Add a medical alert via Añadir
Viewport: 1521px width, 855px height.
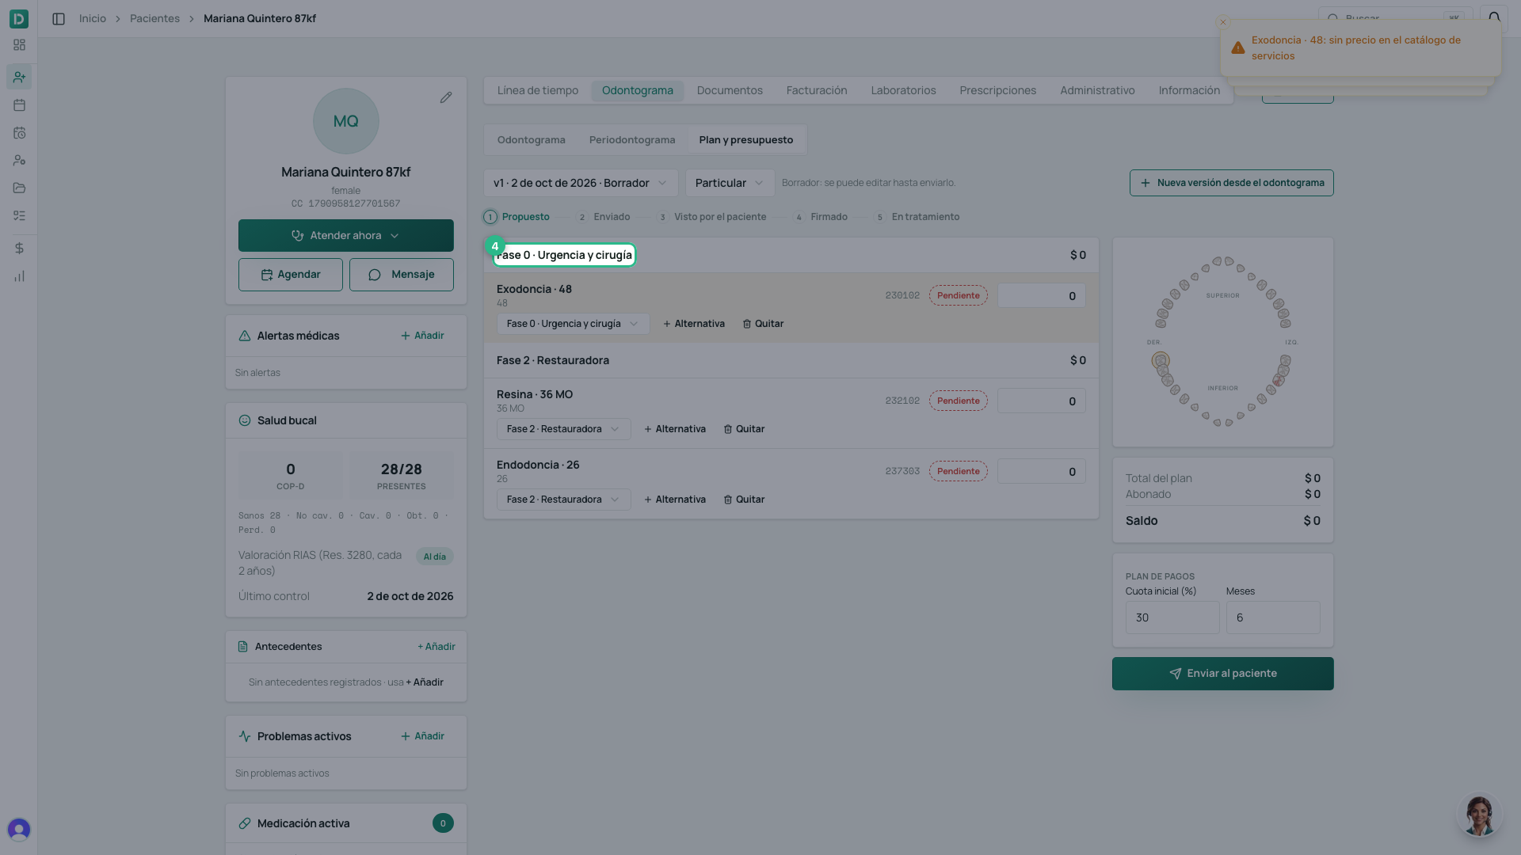[422, 336]
